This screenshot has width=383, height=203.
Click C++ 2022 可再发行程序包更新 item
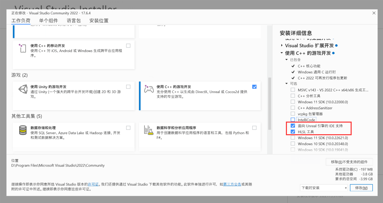[322, 78]
